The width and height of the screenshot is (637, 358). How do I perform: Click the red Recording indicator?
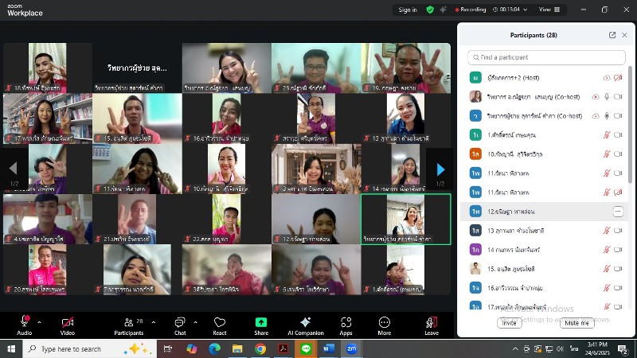click(x=471, y=10)
